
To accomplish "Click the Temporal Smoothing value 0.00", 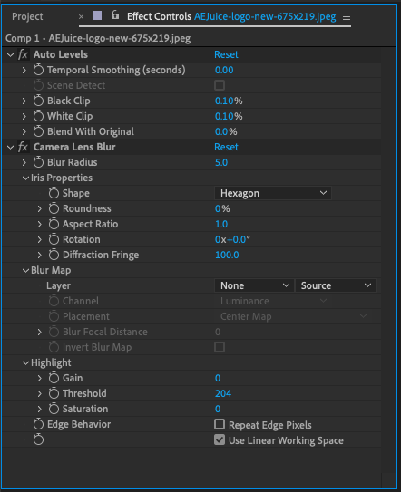I will (x=224, y=70).
